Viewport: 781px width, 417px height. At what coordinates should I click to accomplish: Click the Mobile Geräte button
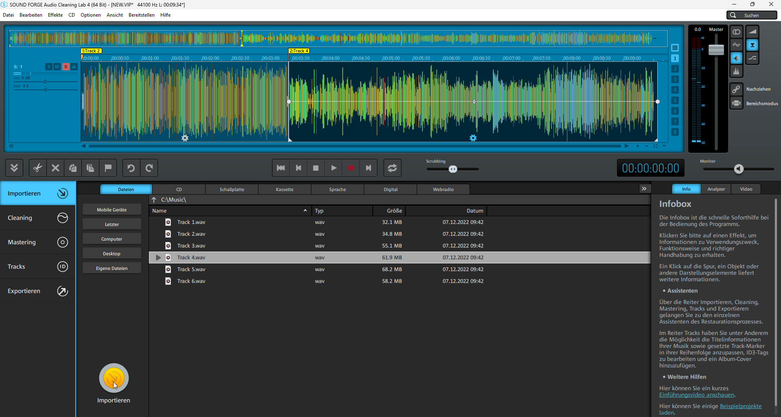[x=112, y=210]
